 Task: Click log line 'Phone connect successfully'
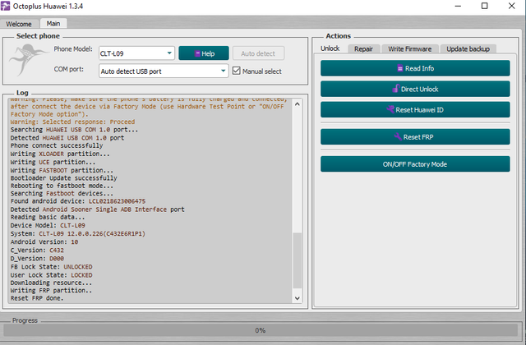[x=57, y=145]
